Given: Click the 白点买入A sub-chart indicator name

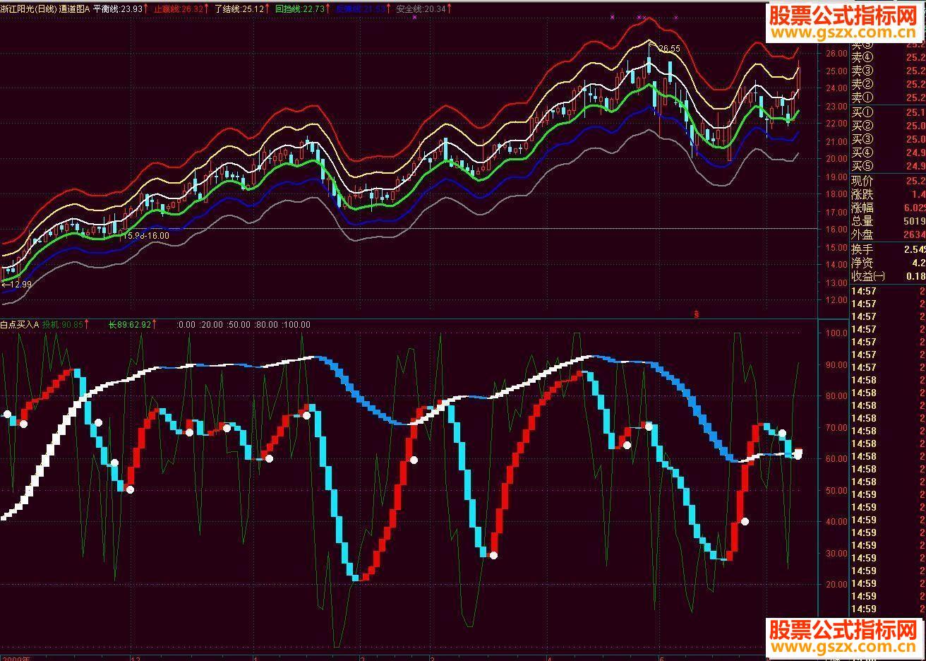Looking at the screenshot, I should 19,325.
